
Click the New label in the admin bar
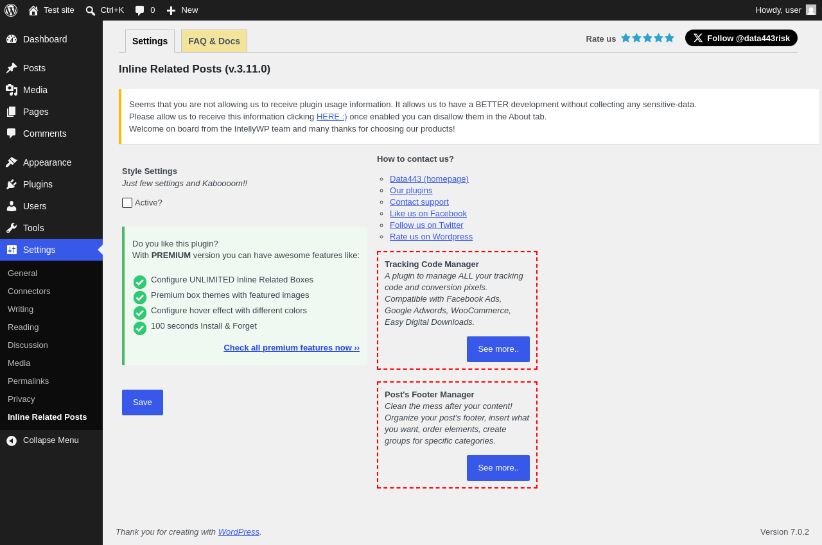189,10
